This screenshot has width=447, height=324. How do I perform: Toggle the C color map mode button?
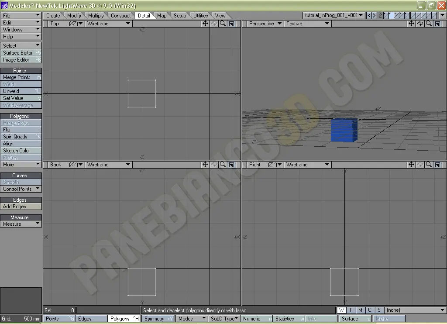click(370, 310)
